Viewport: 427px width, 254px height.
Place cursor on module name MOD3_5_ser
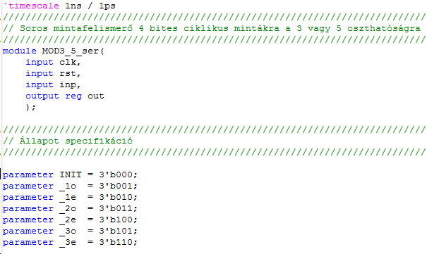coord(71,51)
